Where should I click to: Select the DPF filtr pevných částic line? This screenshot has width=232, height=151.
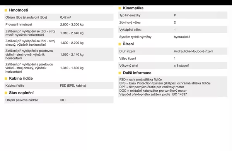(152, 87)
